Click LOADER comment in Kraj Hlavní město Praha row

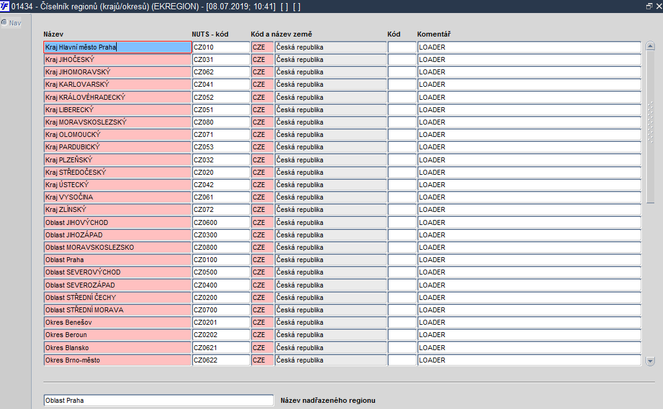530,47
